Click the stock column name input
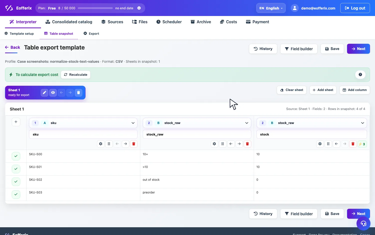The width and height of the screenshot is (375, 235). tap(312, 134)
